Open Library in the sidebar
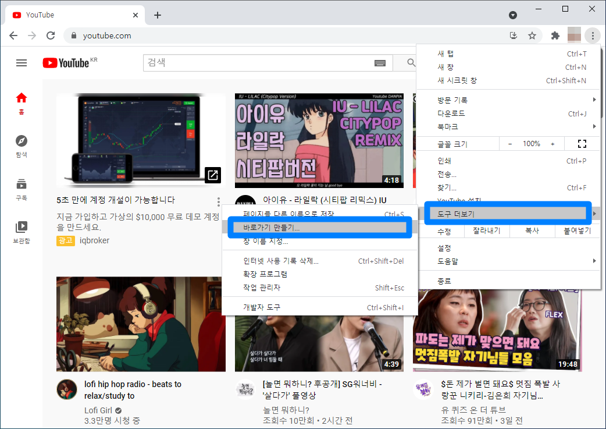606x429 pixels. (x=22, y=232)
